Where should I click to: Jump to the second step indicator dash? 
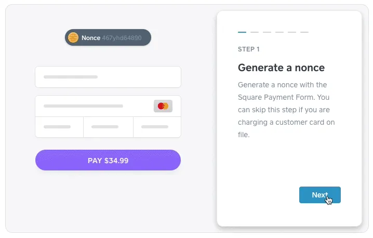click(255, 32)
